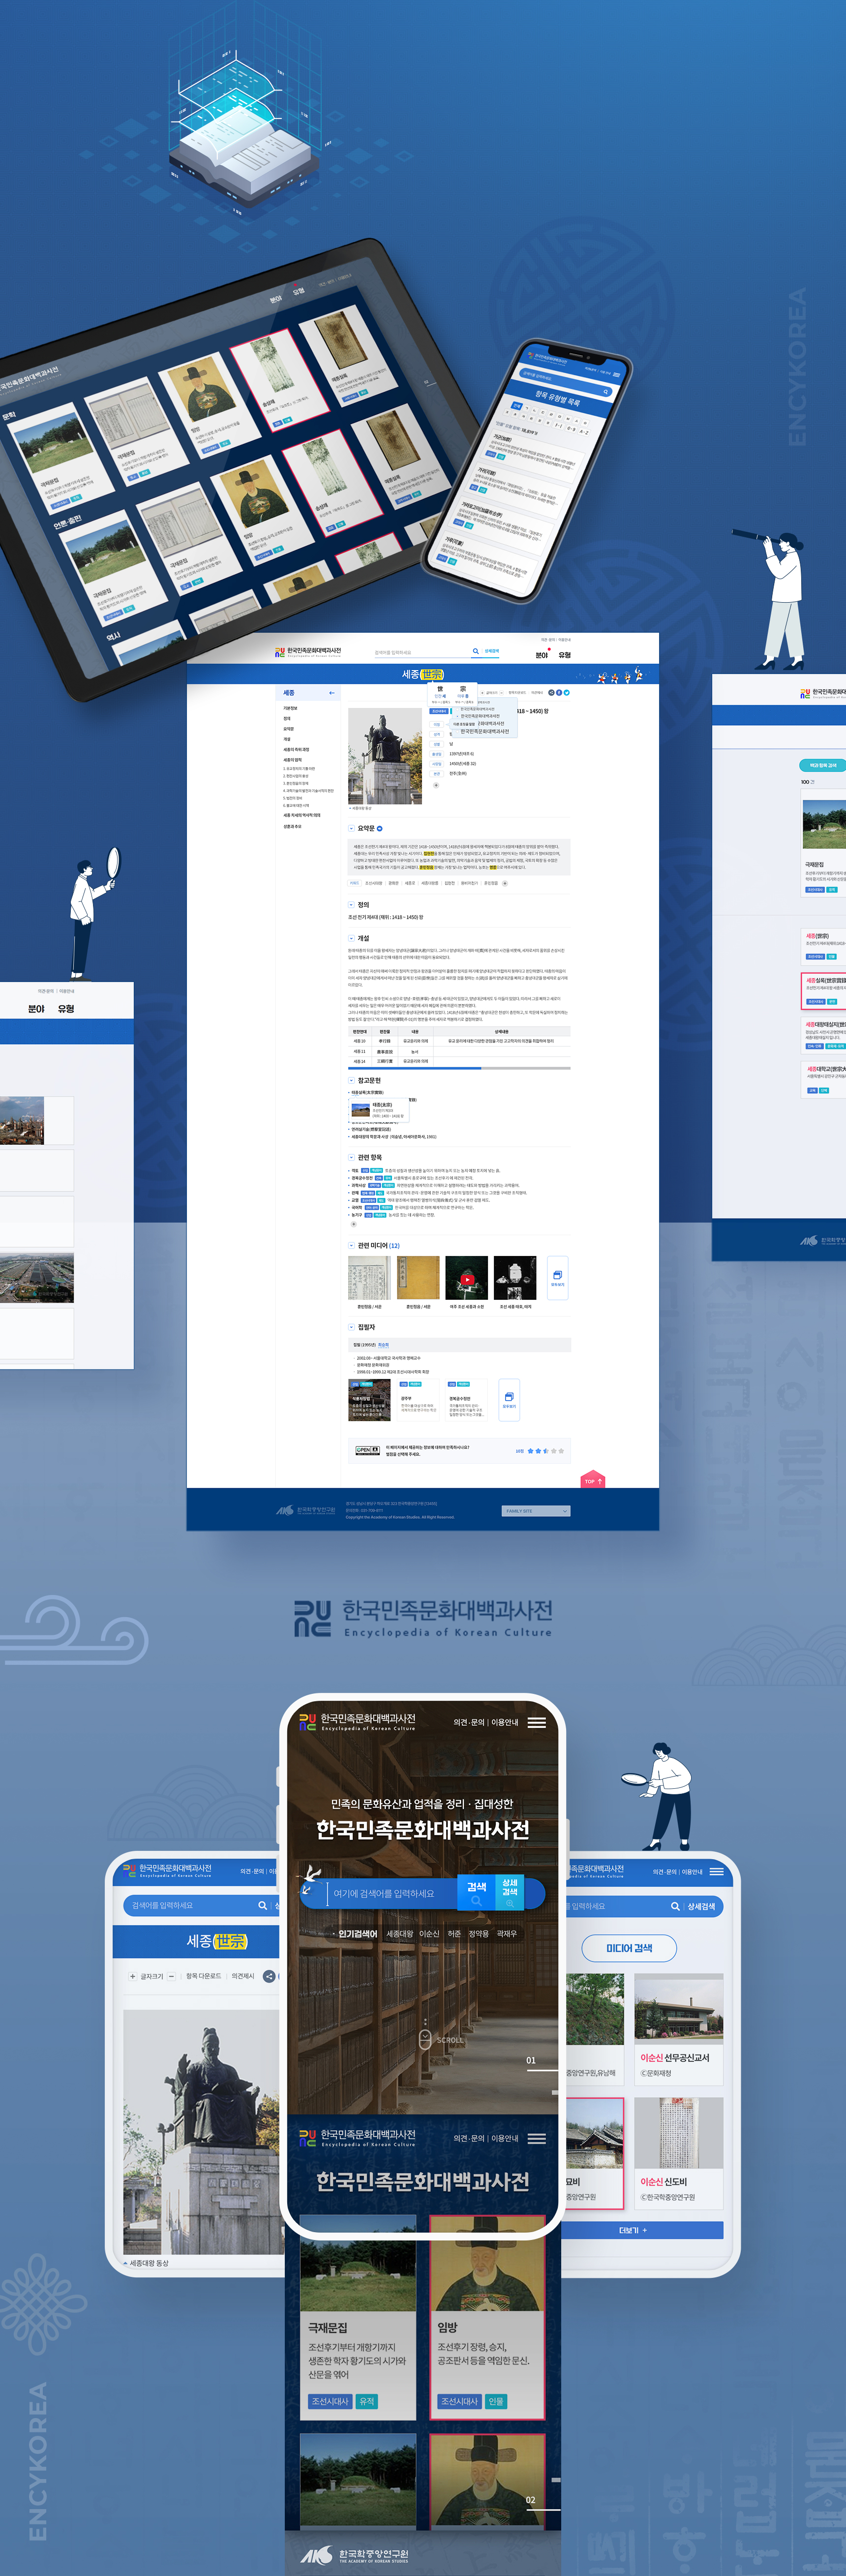
Task: Play the audio icon next to 요약문
Action: [379, 828]
